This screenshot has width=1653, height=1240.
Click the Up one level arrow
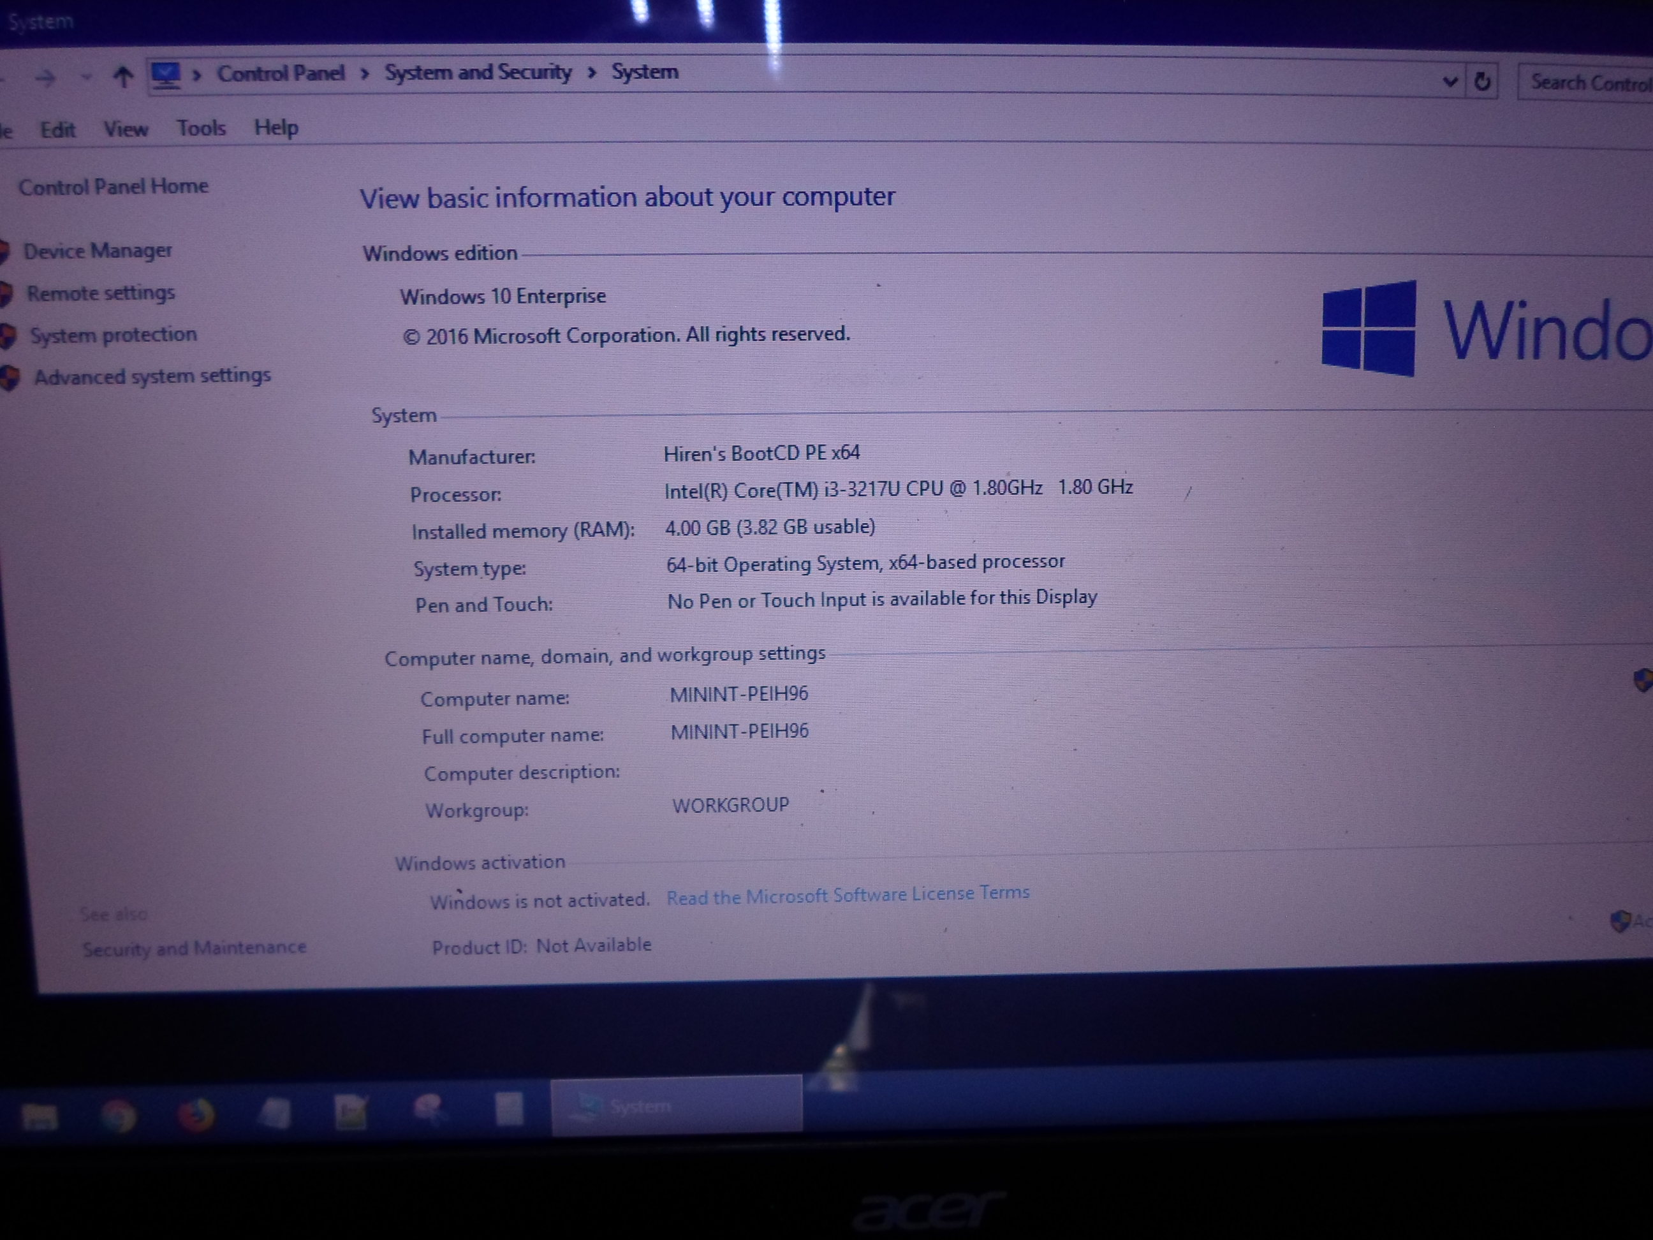coord(123,77)
